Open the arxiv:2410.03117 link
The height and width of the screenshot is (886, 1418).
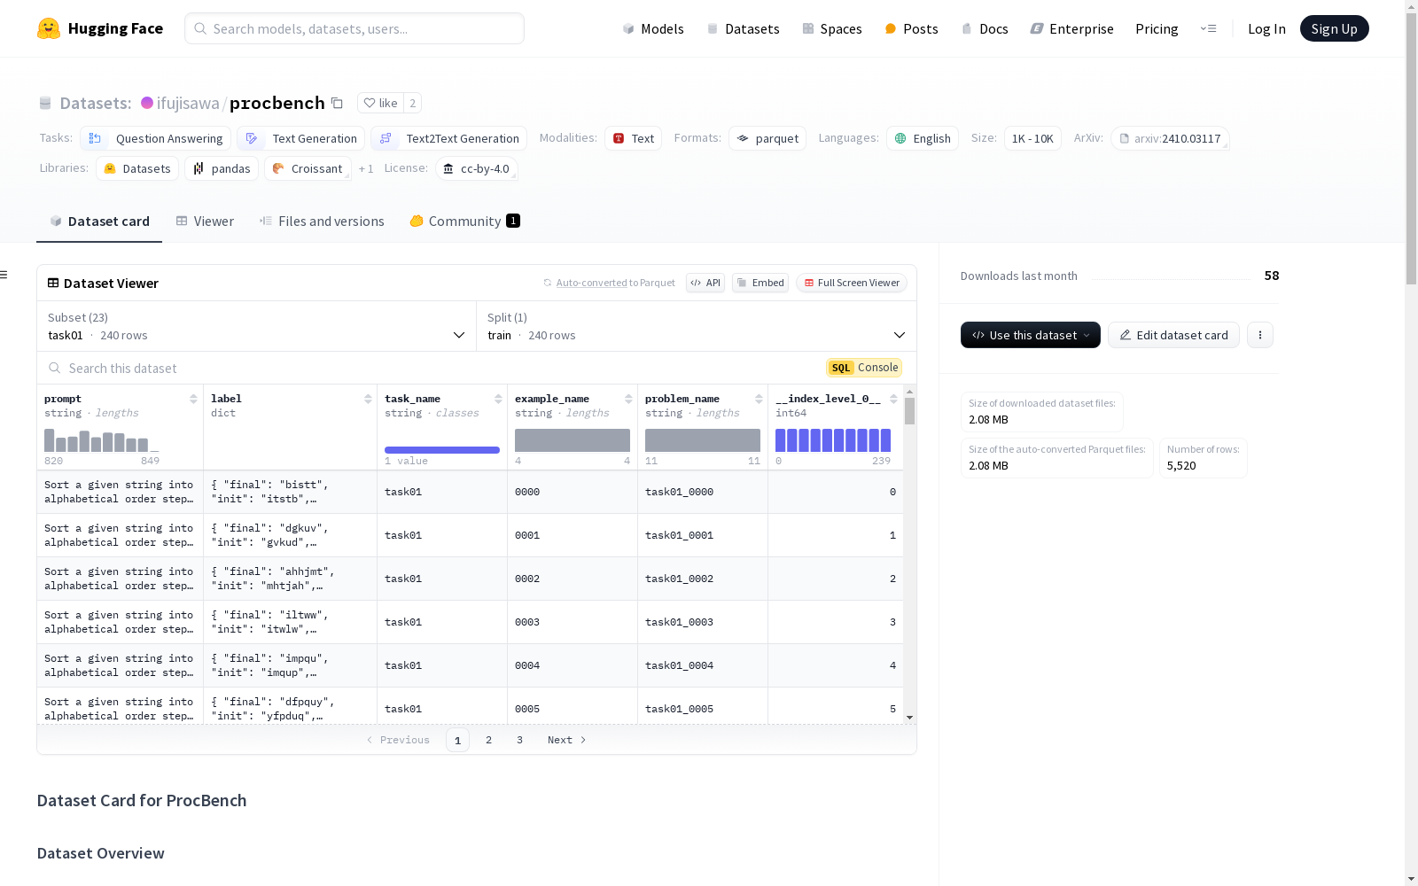coord(1170,138)
